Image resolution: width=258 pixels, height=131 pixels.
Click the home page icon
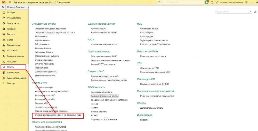(3, 7)
